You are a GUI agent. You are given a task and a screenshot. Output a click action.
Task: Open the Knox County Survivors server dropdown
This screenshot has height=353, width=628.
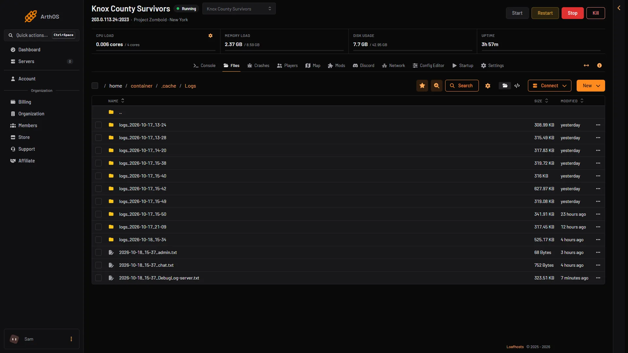tap(239, 9)
